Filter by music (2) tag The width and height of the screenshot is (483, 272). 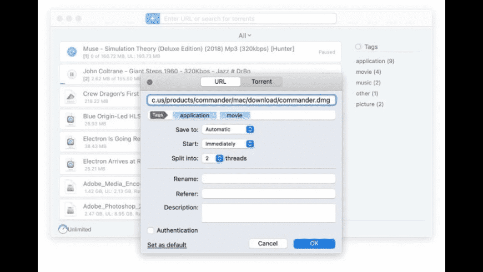click(368, 83)
